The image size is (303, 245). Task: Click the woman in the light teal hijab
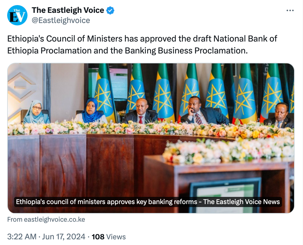tap(36, 112)
